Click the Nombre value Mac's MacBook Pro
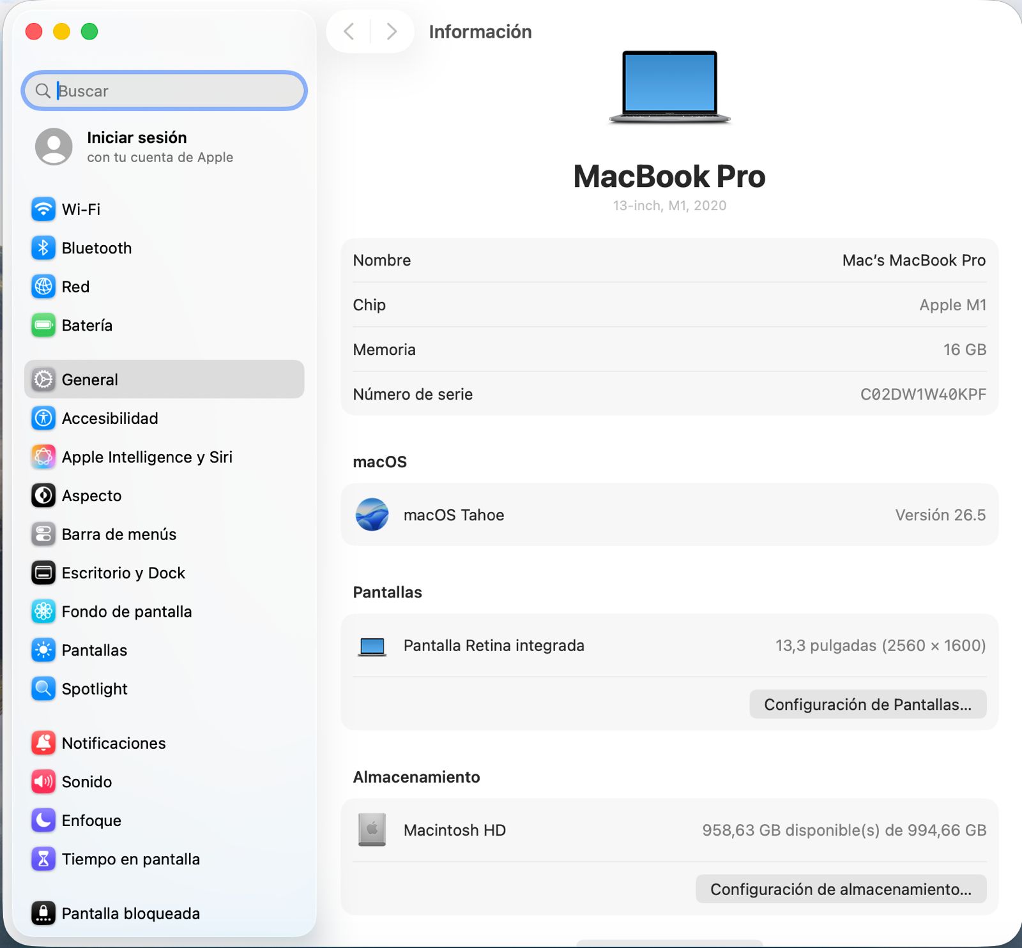 913,260
